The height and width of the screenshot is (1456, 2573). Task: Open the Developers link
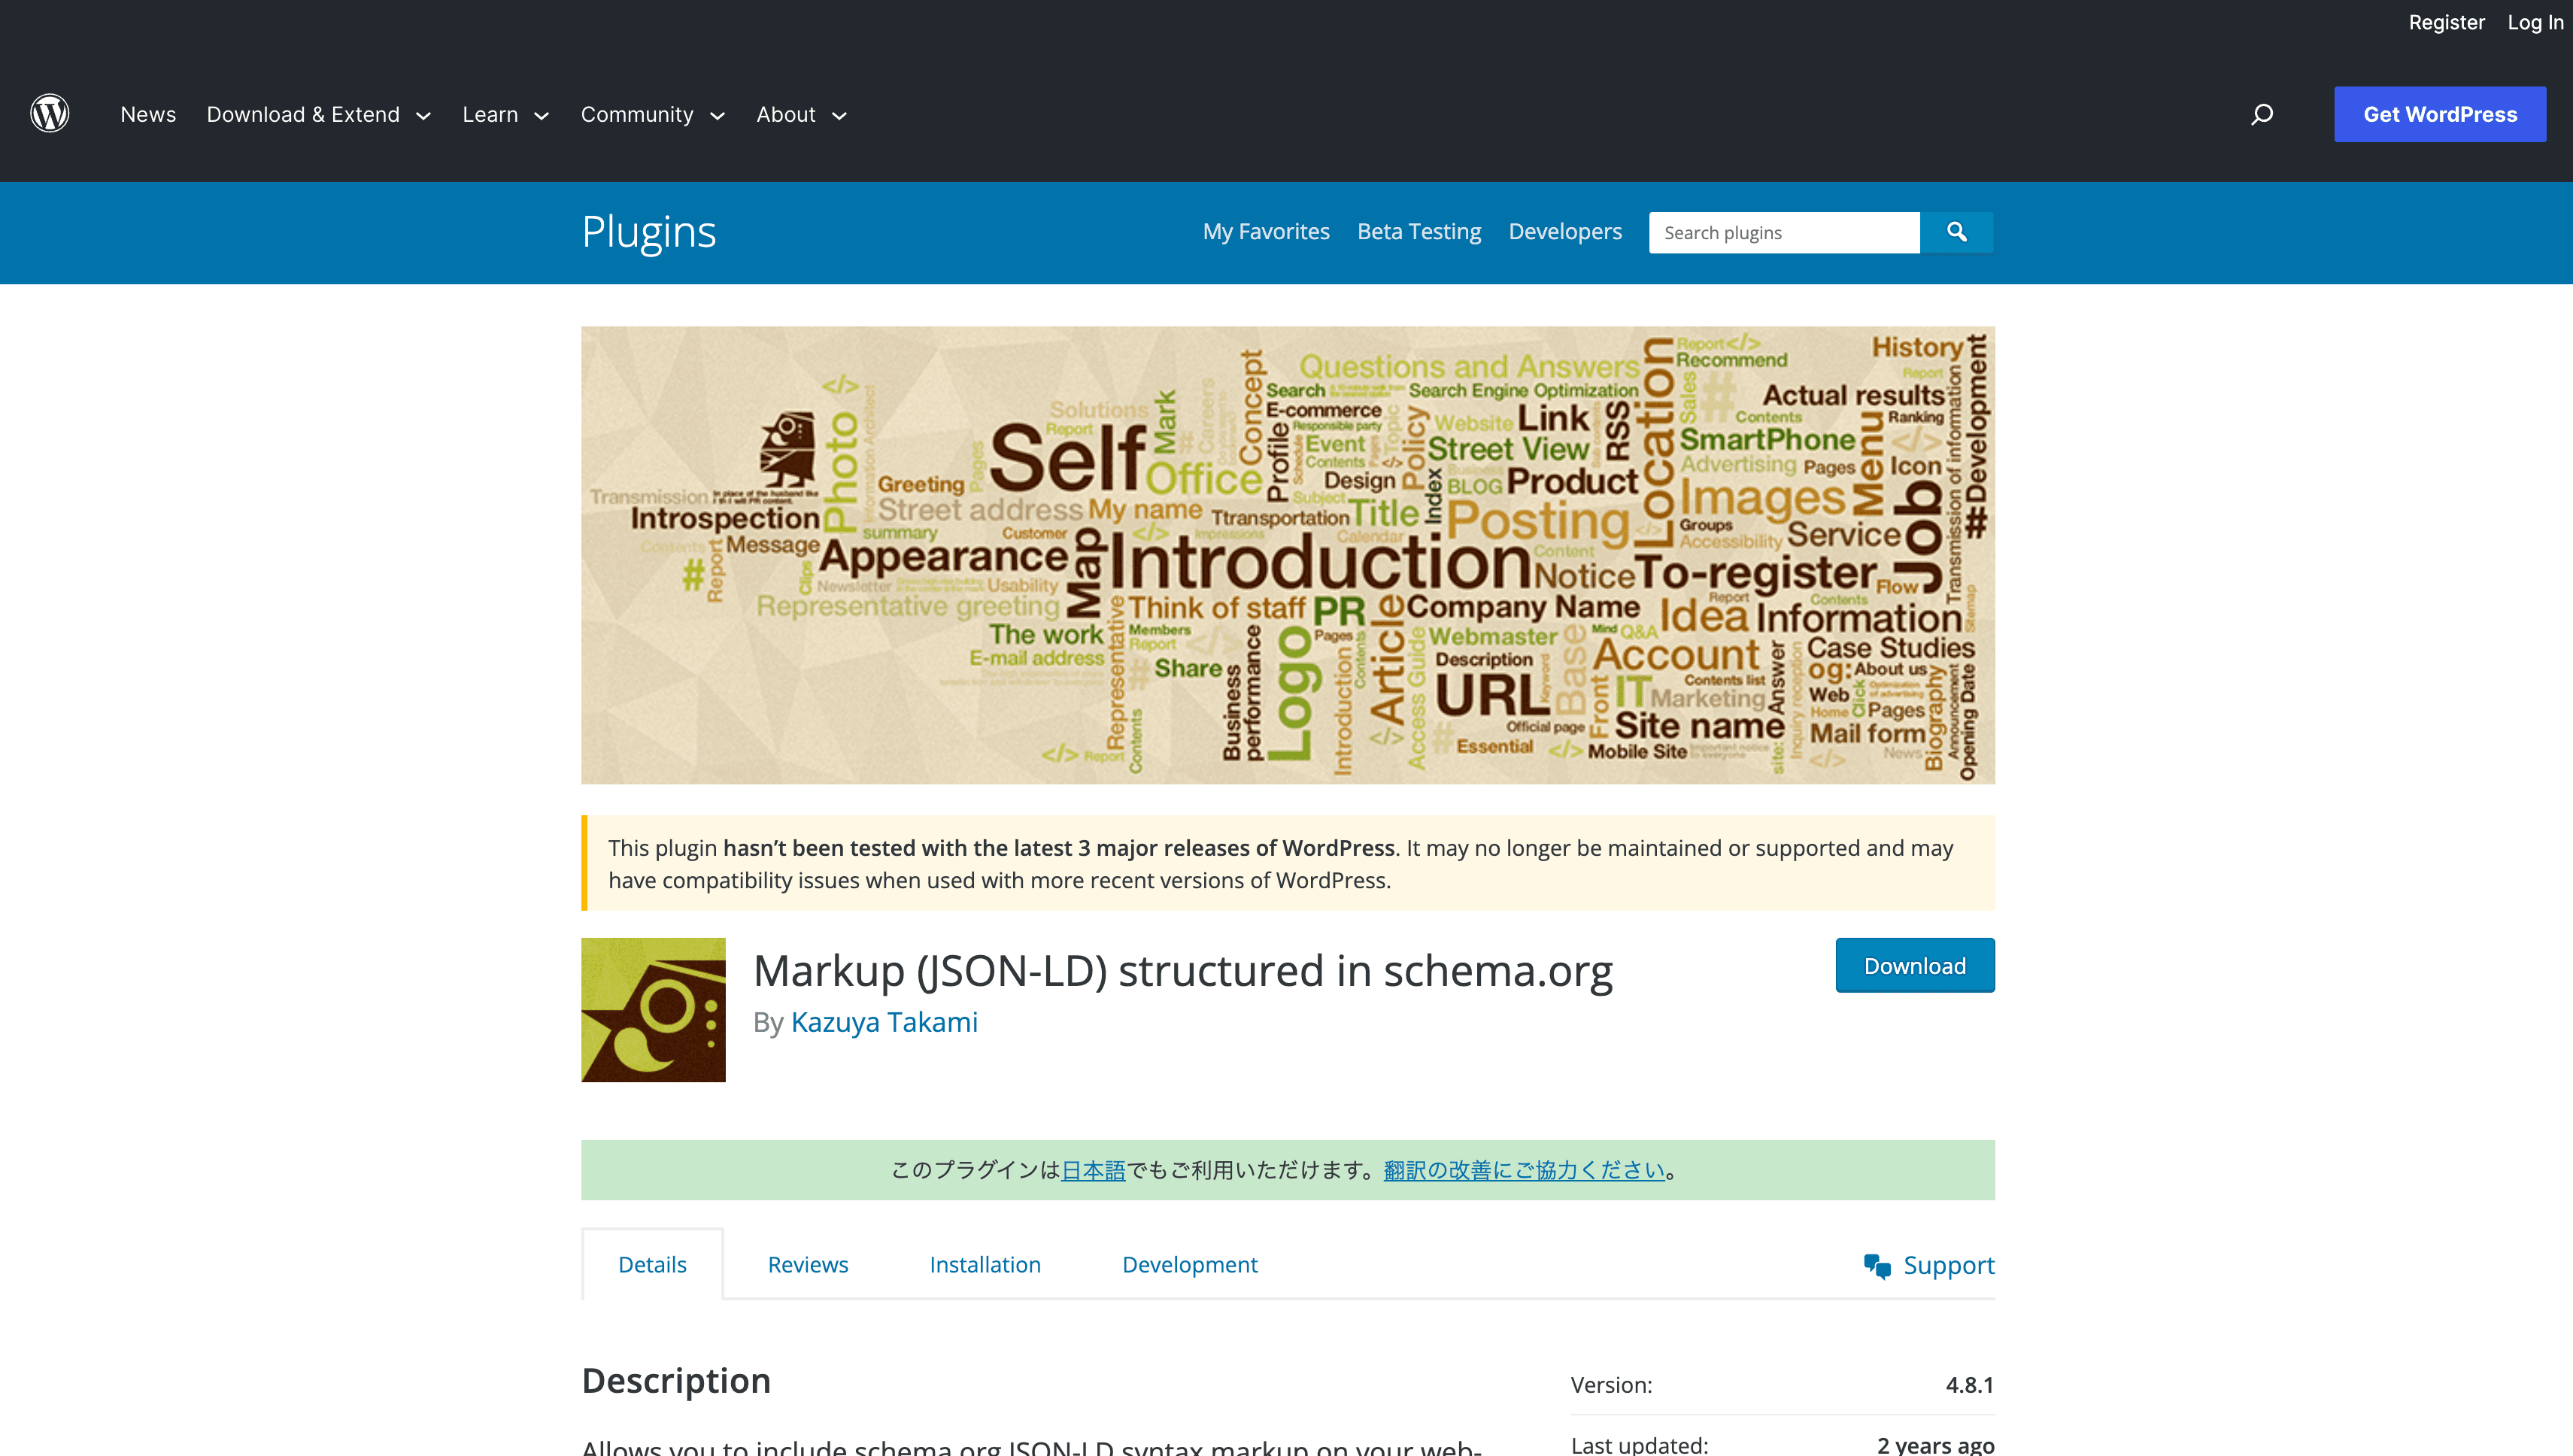[x=1565, y=232]
